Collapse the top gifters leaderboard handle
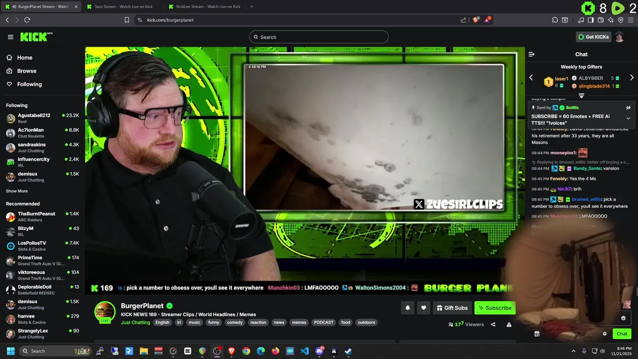 pos(581,95)
